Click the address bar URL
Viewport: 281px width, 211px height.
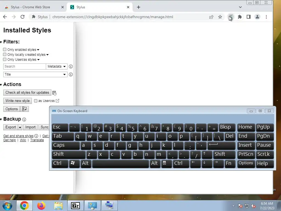(113, 17)
